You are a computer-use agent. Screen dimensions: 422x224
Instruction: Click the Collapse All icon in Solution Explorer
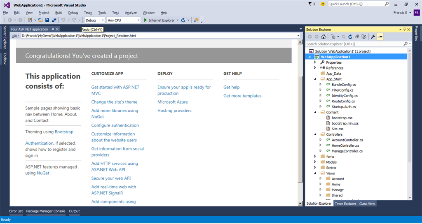[x=357, y=37]
